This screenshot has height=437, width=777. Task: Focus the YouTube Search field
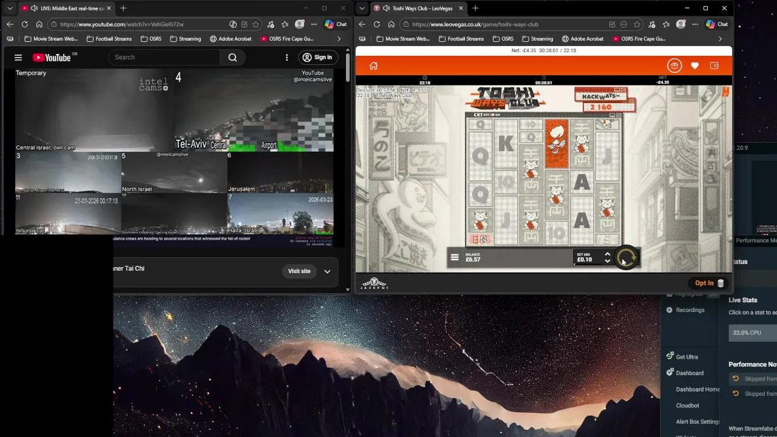[x=165, y=57]
